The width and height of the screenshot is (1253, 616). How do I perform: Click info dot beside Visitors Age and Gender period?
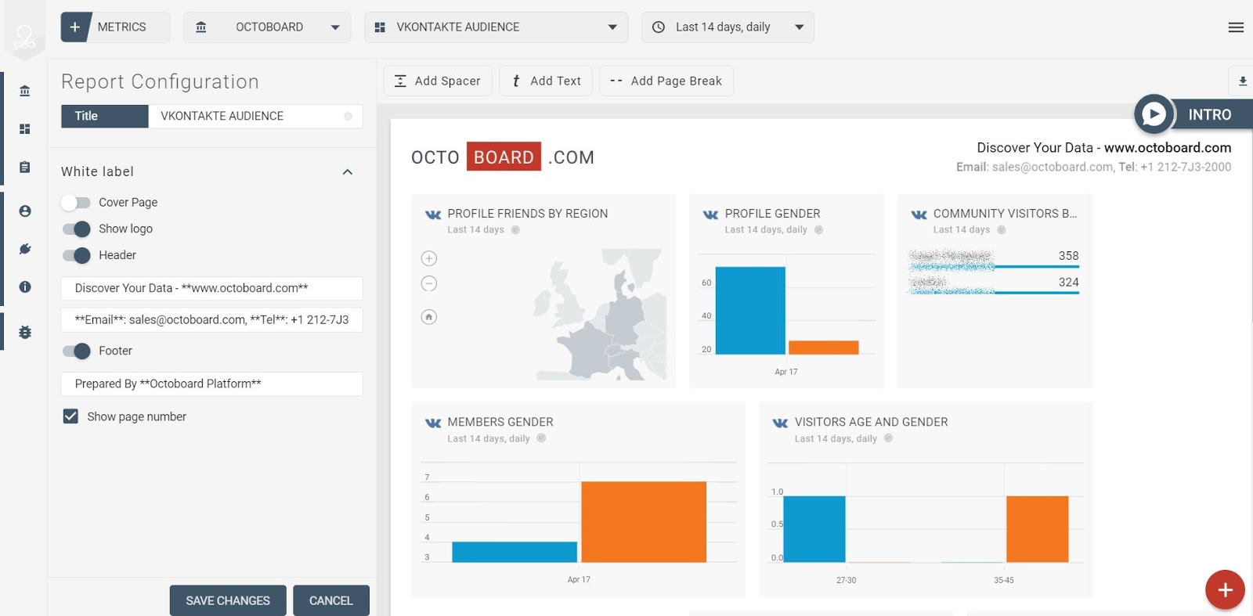[888, 438]
